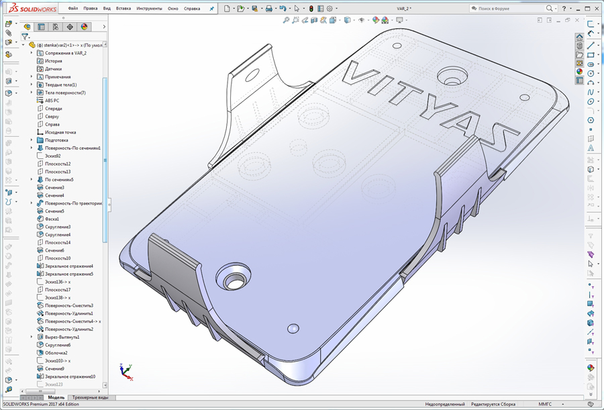This screenshot has height=410, width=604.
Task: Click the Rebuild traffic light icon
Action: [x=311, y=9]
